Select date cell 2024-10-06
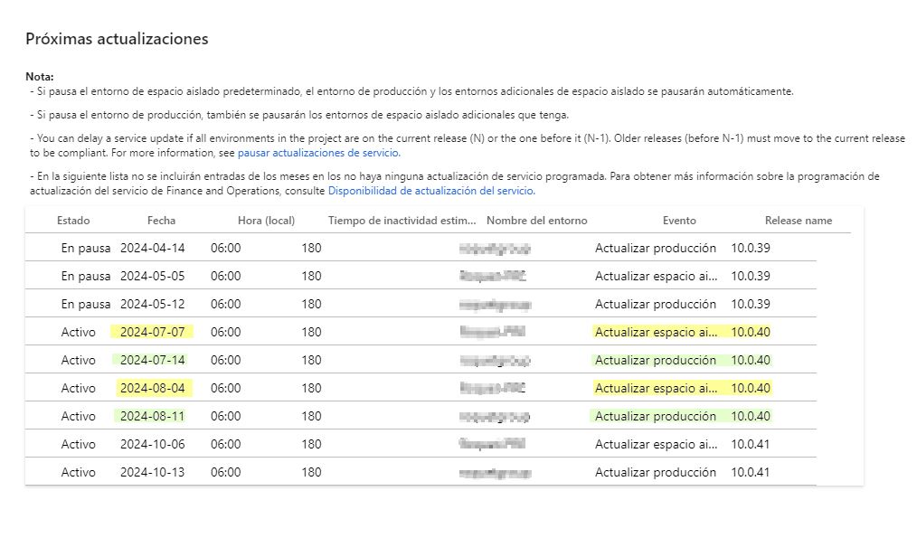 [x=153, y=445]
